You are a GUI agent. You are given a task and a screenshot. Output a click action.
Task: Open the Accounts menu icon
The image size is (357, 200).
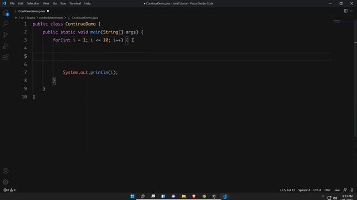pos(6,171)
